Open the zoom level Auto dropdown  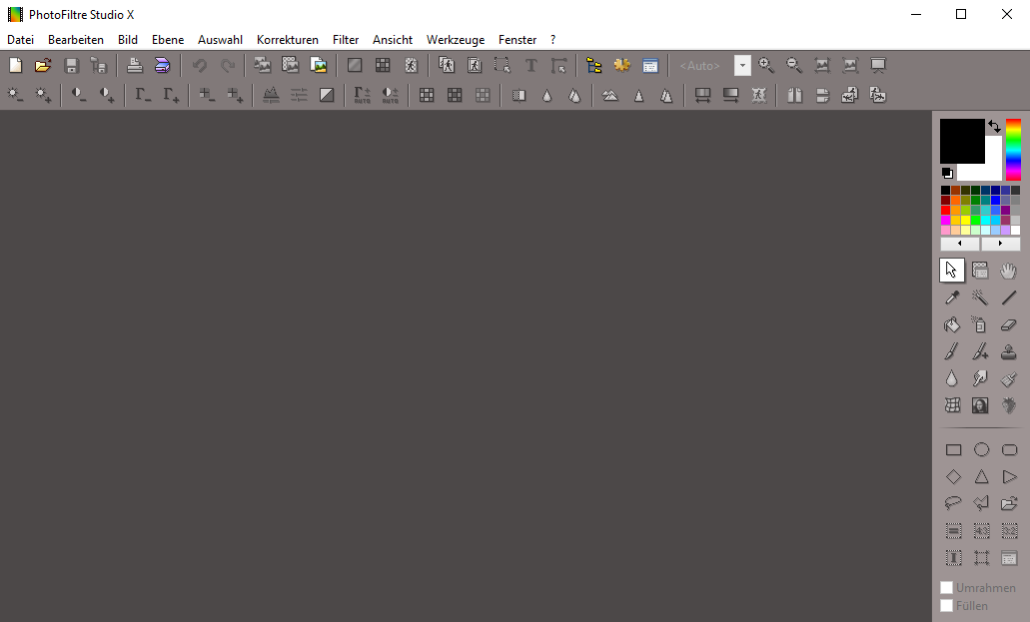[742, 65]
